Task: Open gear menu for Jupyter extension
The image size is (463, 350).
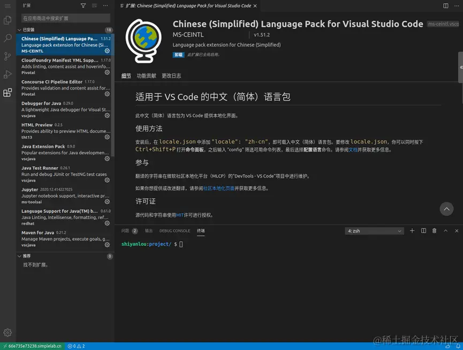Action: (107, 202)
